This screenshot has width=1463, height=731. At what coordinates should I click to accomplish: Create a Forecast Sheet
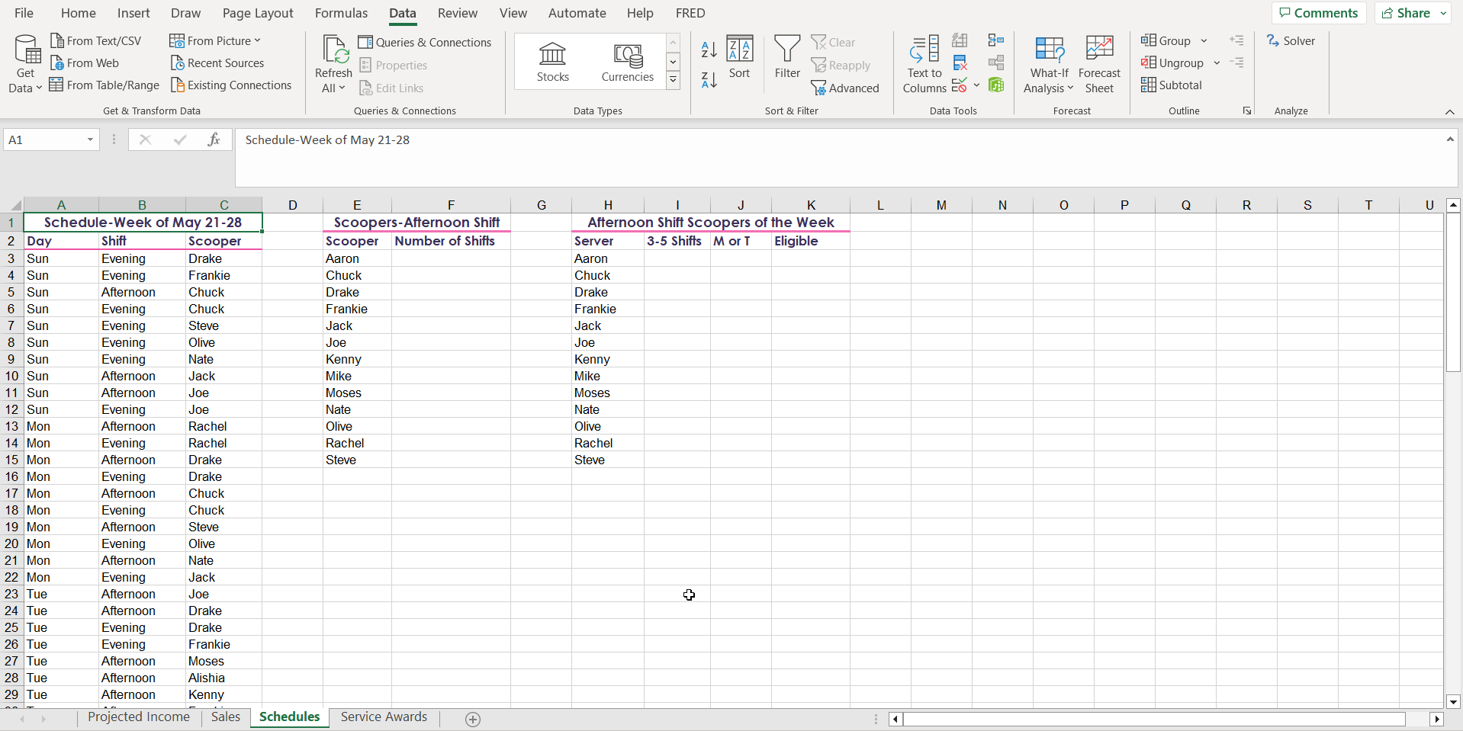click(x=1099, y=64)
